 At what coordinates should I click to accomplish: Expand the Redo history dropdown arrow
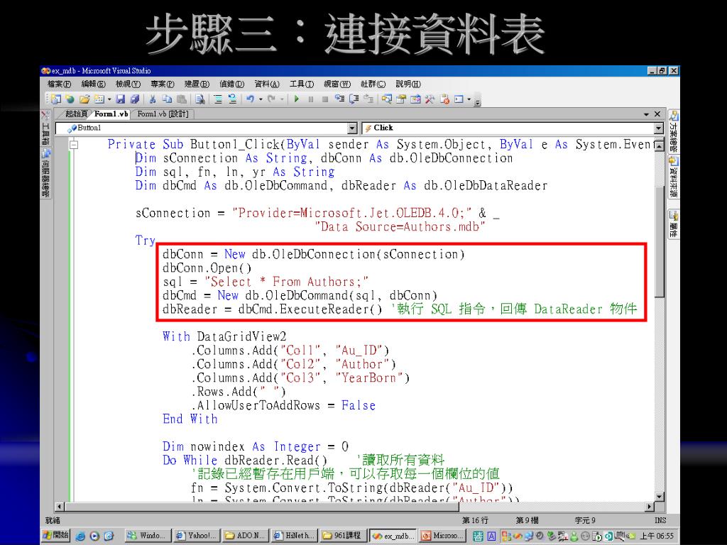282,99
